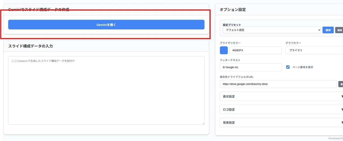Click the 保存先ドライブフォルダURL label
Screen dimensions: 343x141
pos(237,77)
